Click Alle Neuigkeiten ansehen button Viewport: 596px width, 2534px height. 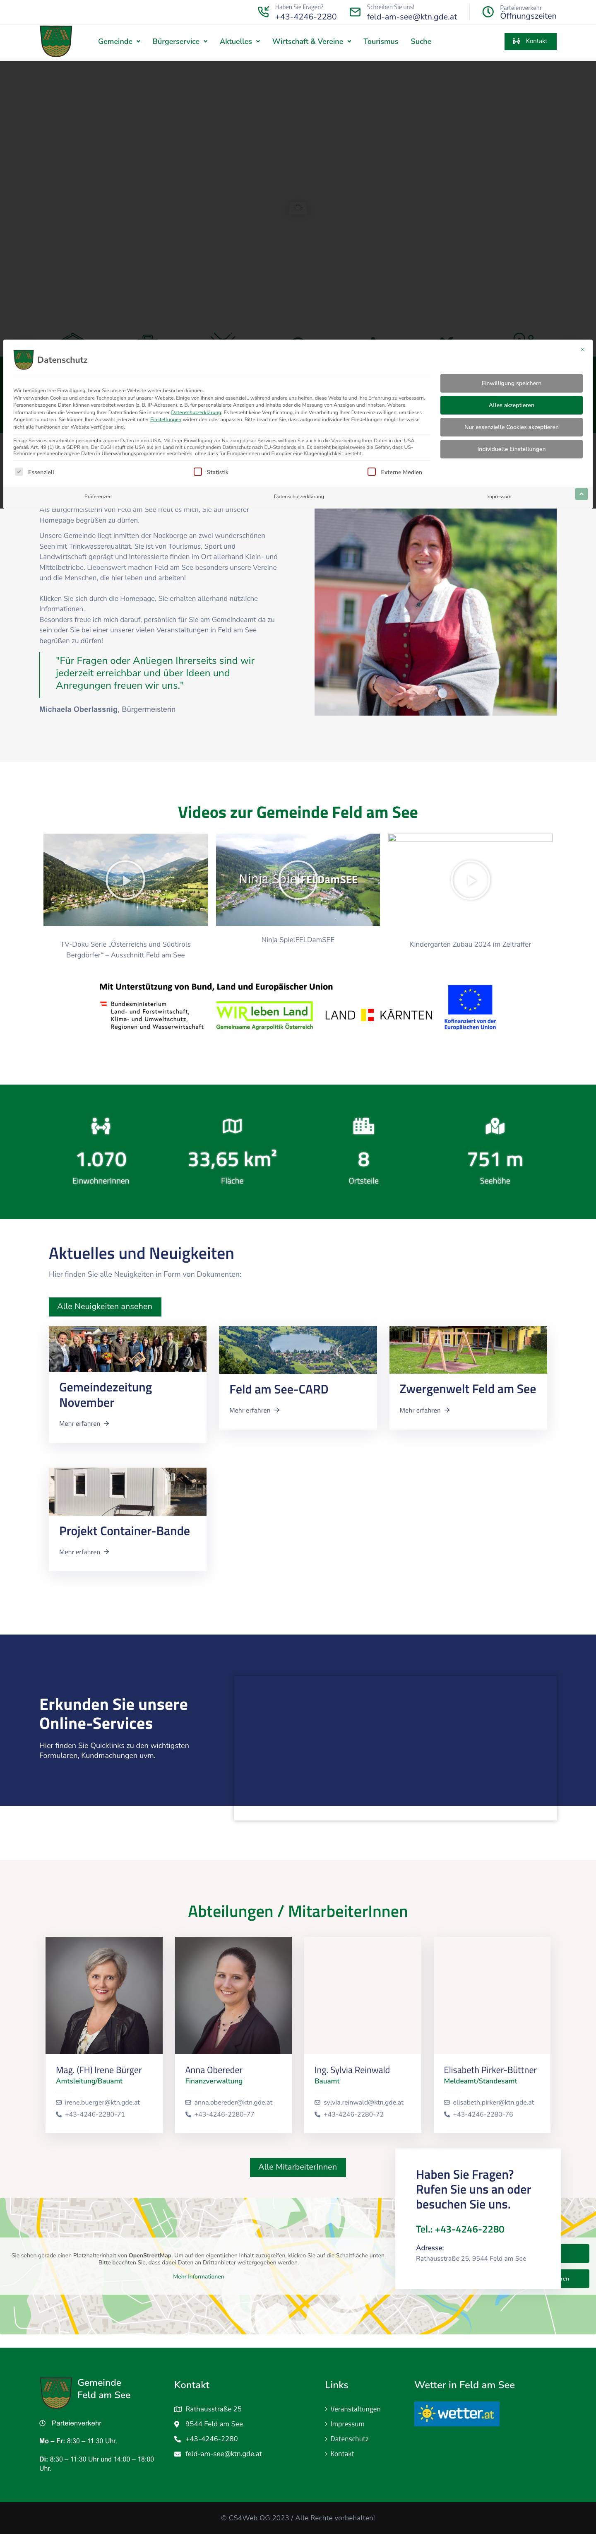[x=105, y=1307]
